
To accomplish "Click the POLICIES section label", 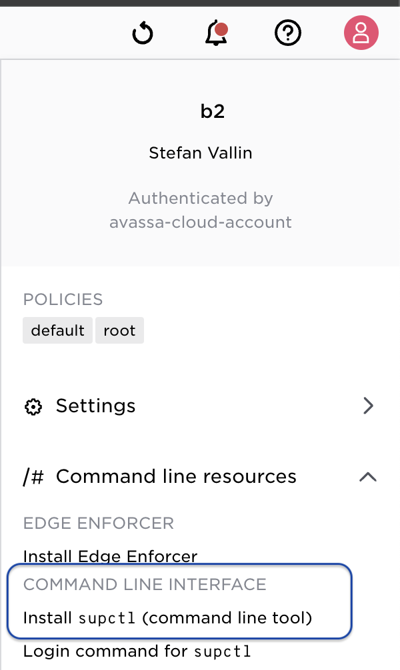I will (63, 300).
